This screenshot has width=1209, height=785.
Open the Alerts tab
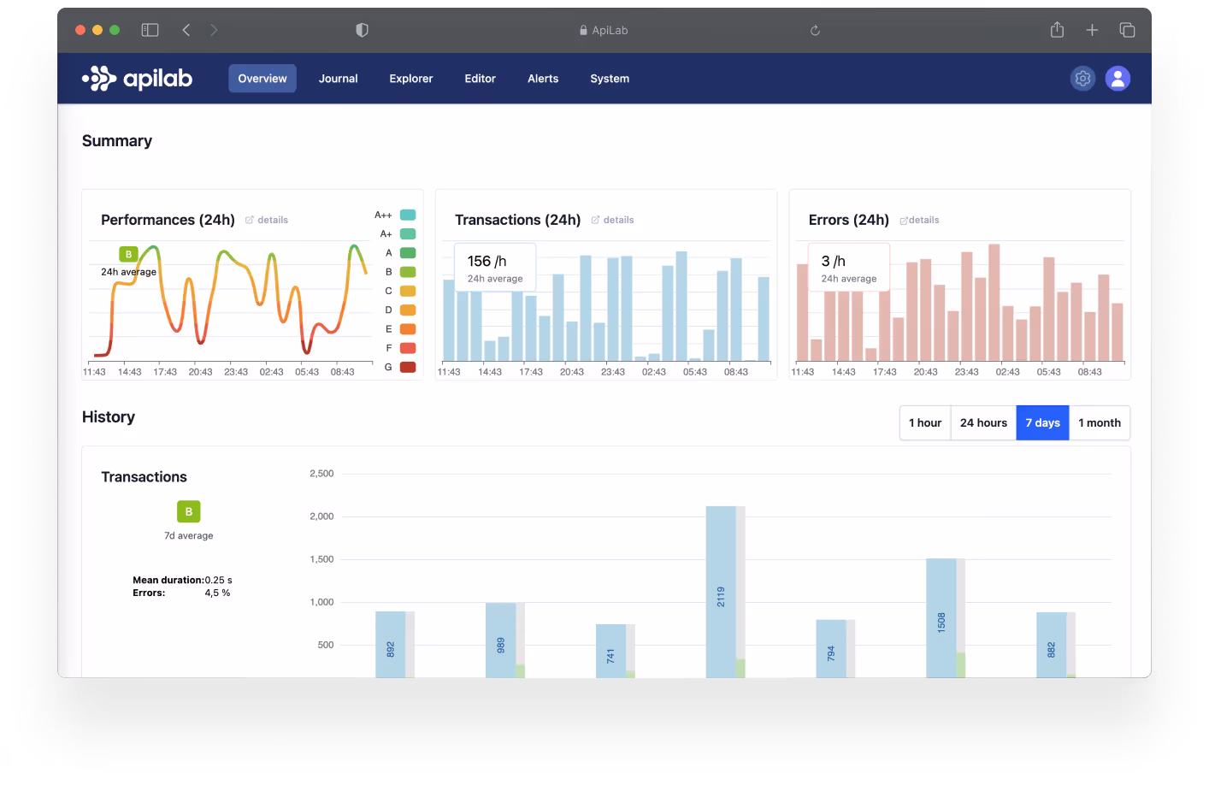[543, 78]
